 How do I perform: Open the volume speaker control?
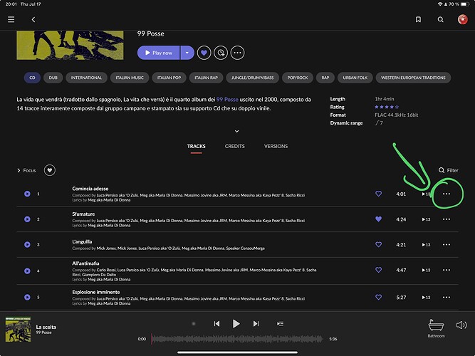461,325
